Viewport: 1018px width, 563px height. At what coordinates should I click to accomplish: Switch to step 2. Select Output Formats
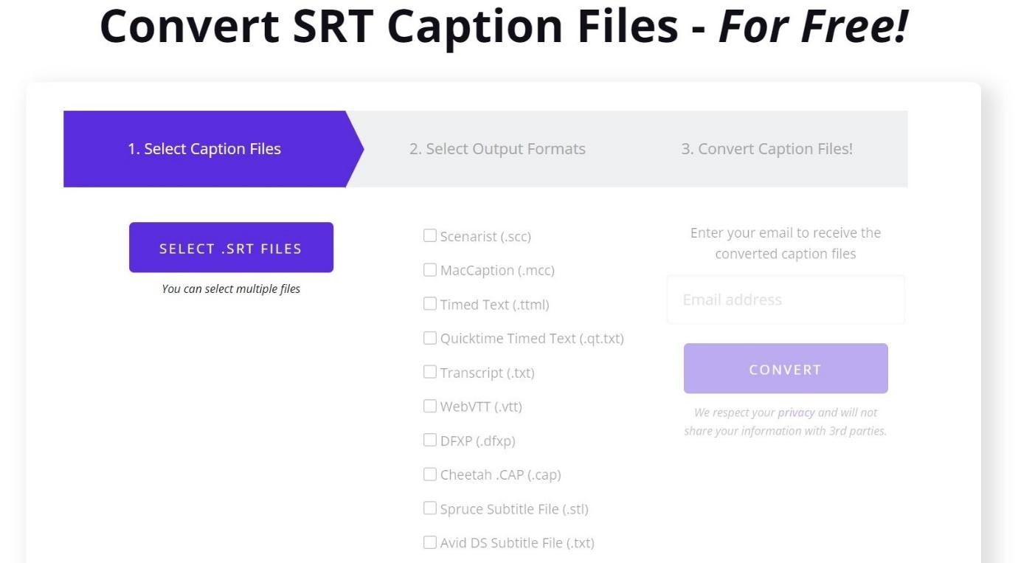point(497,149)
